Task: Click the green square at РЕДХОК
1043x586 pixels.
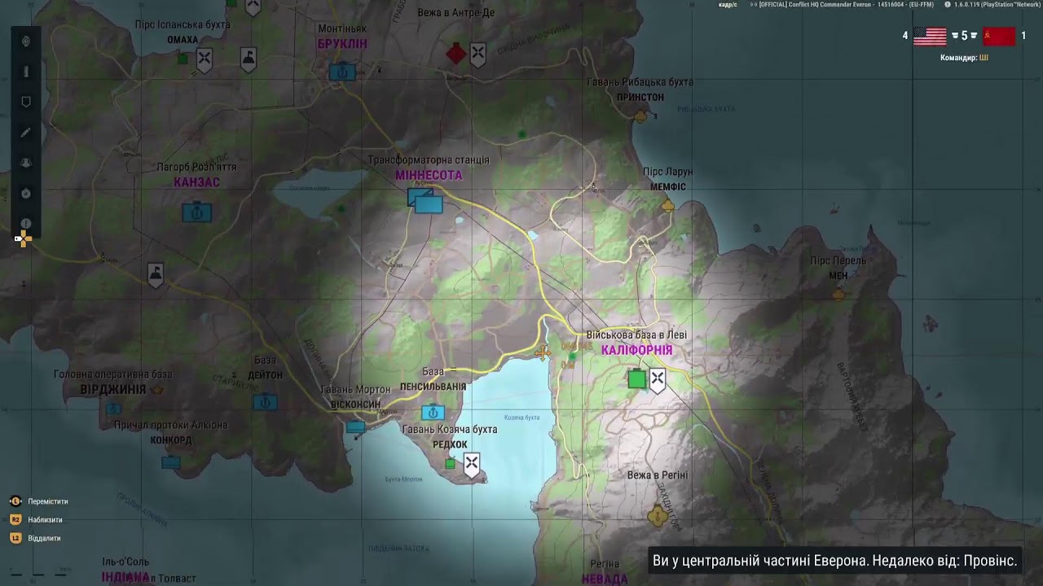Action: coord(450,463)
